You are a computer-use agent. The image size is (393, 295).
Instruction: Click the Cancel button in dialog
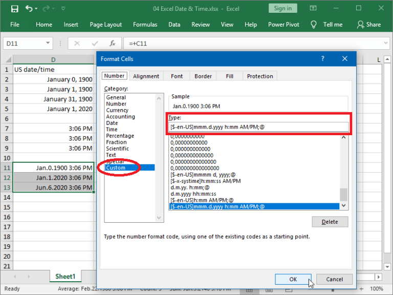pos(334,279)
